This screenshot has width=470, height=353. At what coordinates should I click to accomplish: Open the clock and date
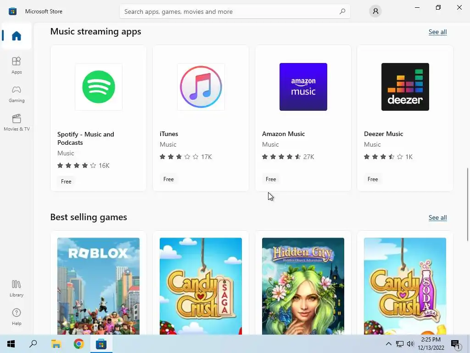[431, 344]
